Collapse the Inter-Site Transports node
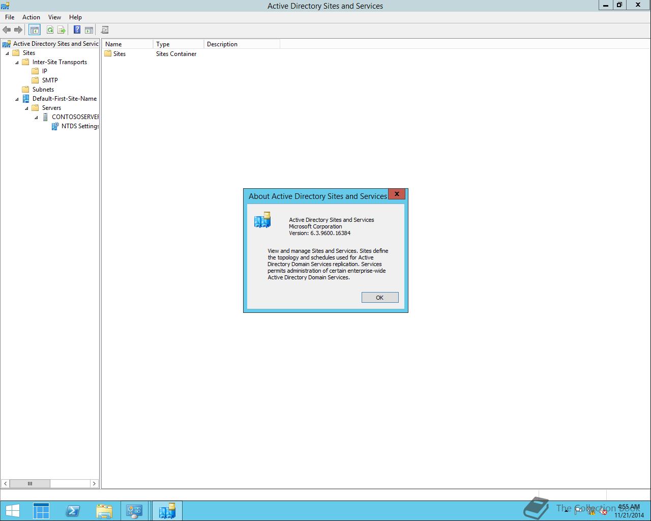This screenshot has width=651, height=521. 17,63
